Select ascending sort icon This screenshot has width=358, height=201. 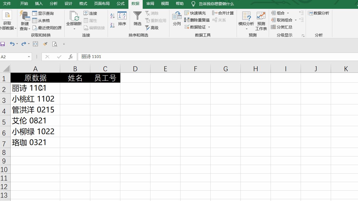(x=112, y=15)
